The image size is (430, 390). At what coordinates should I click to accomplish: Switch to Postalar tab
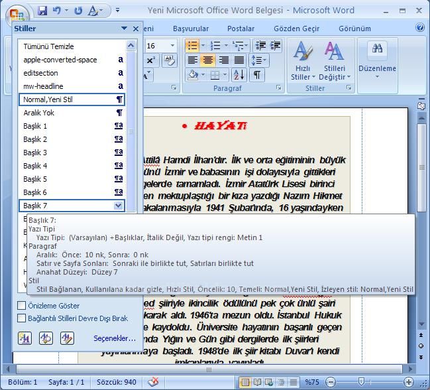click(x=241, y=29)
